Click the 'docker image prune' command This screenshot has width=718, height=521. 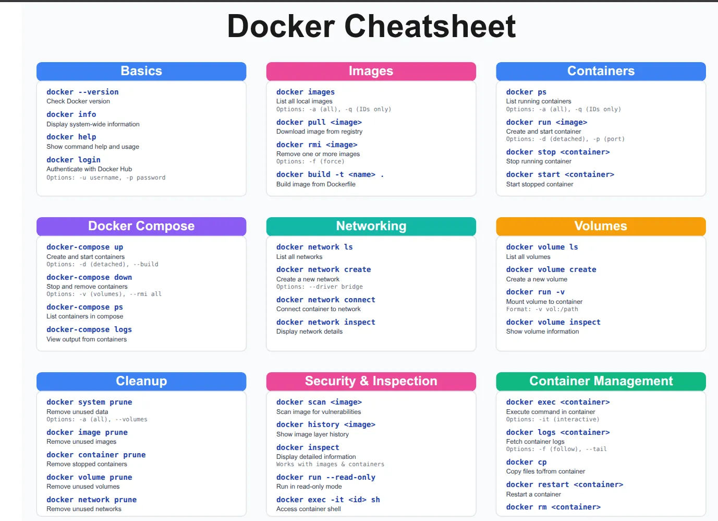87,432
